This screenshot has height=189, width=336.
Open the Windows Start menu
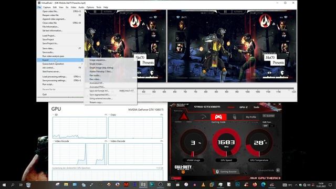[x=4, y=185]
